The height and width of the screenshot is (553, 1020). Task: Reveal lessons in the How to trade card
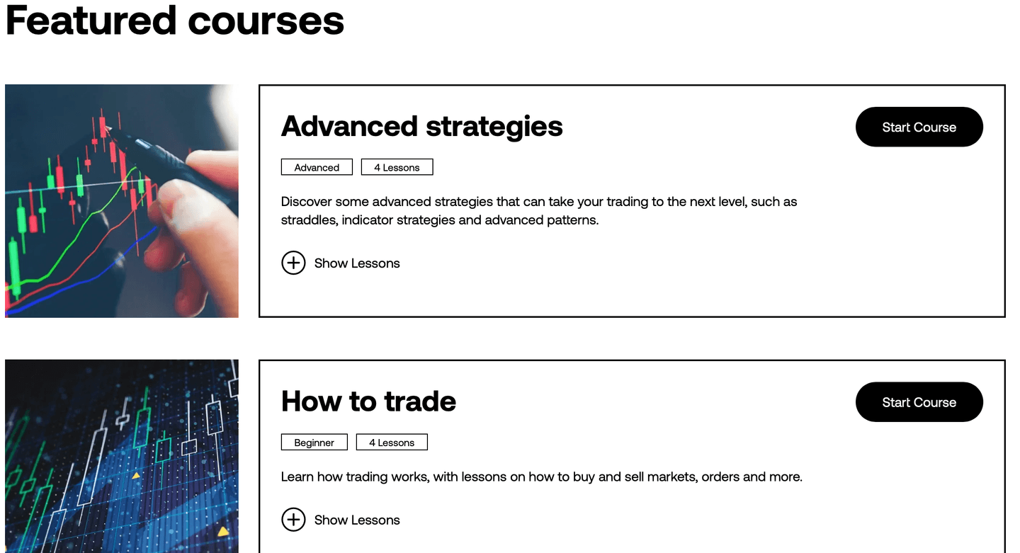pos(356,519)
